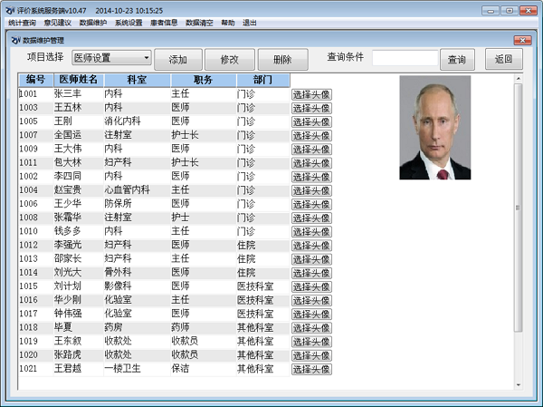Open the 意见建议 menu
The image size is (543, 407).
click(58, 23)
